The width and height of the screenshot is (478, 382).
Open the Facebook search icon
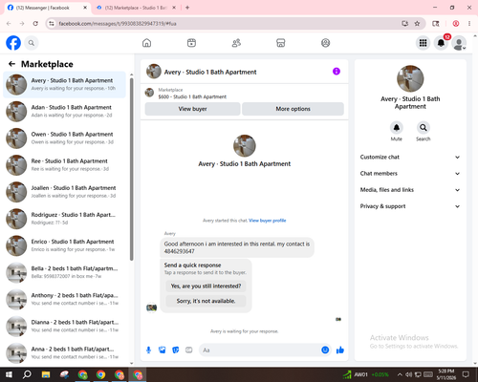(x=32, y=43)
